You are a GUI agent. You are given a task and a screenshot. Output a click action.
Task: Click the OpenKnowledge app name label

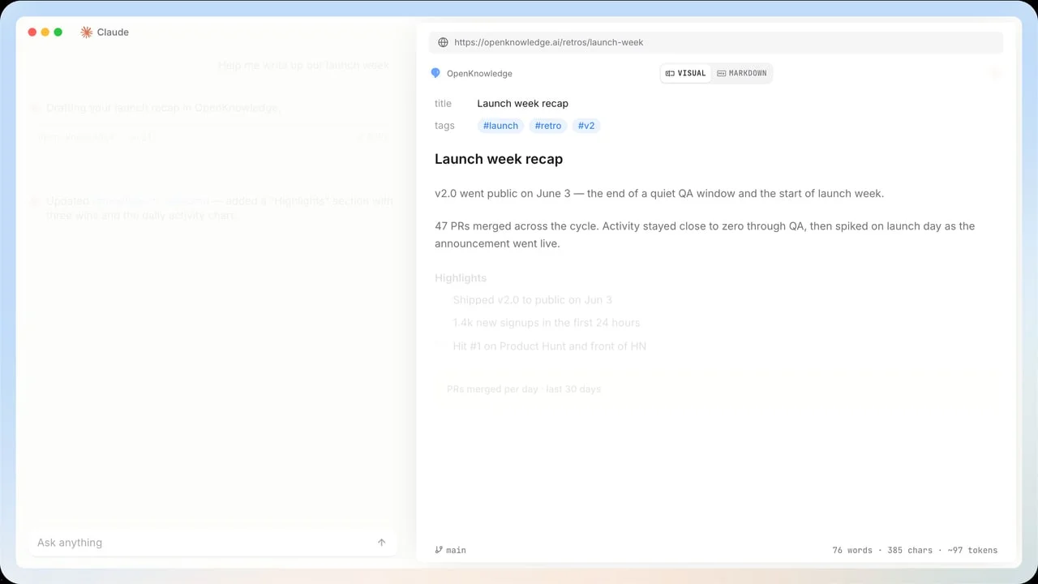pyautogui.click(x=479, y=73)
